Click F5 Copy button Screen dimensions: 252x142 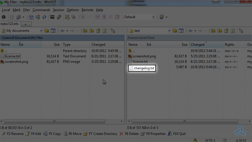point(52,134)
